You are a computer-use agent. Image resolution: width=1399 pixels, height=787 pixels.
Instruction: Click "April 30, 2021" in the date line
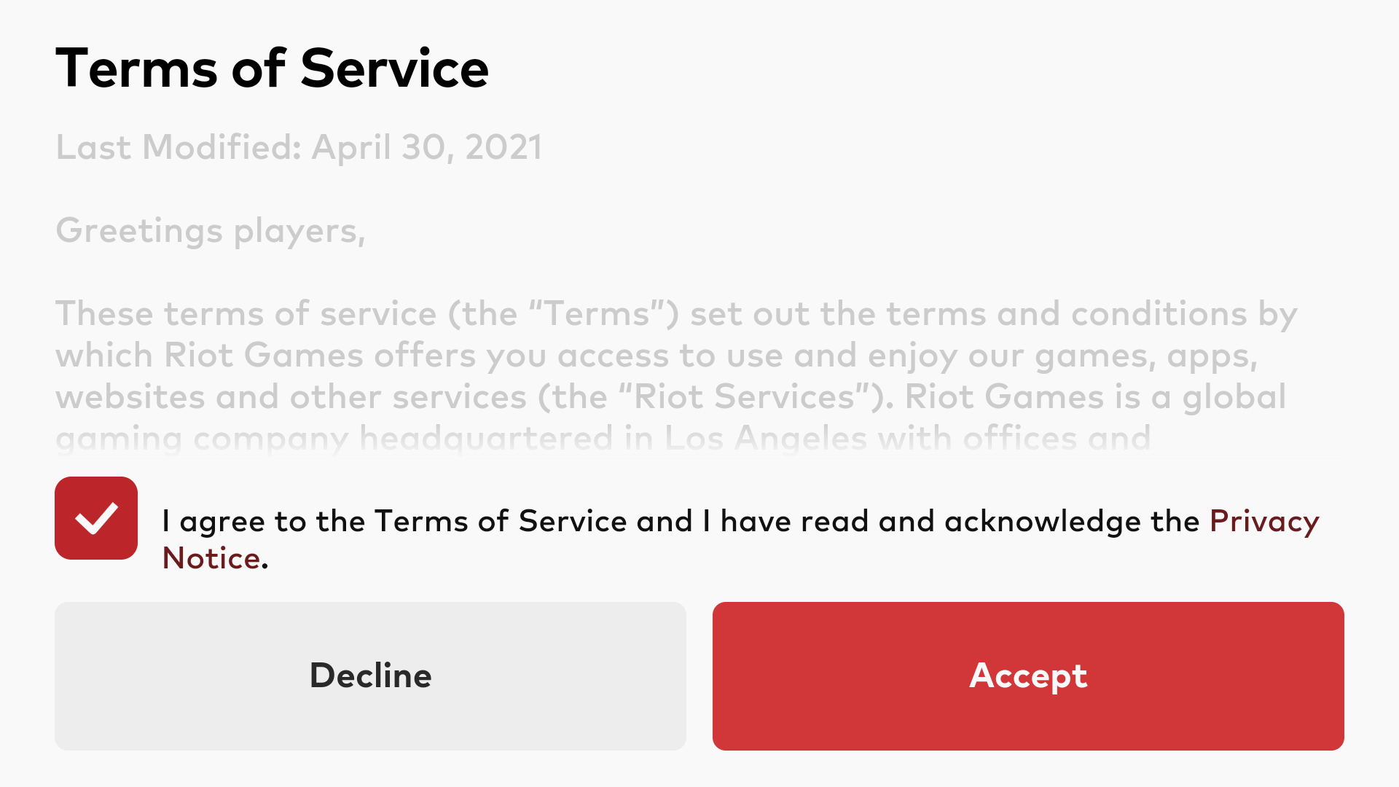(x=427, y=148)
